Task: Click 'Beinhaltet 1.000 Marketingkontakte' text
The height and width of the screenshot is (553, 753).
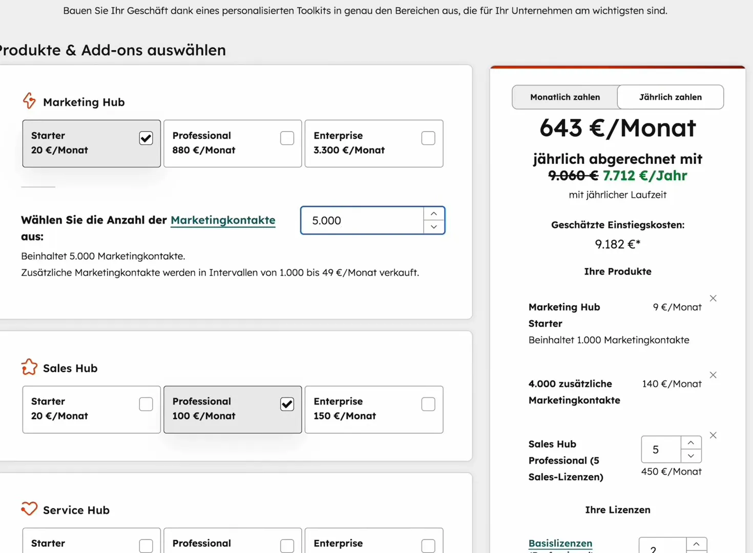Action: [609, 340]
